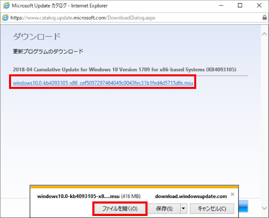269x218 pixels.
Task: Click the partly hidden blue button behind notification bar
Action: (x=243, y=206)
